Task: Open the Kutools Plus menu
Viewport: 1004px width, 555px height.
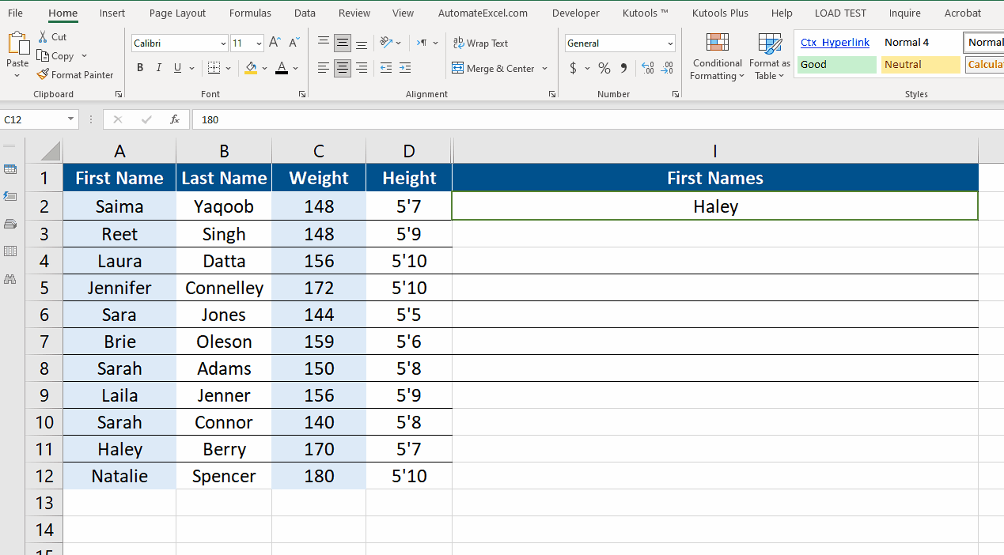Action: [719, 13]
